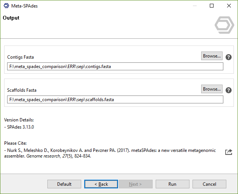The height and width of the screenshot is (194, 238).
Task: Cancel the Meta-SPAdes wizard
Action: tap(209, 184)
